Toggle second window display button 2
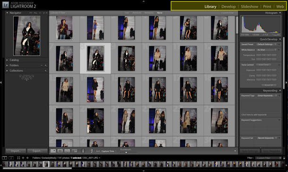Image resolution: width=288 pixels, height=172 pixels. click(x=11, y=158)
